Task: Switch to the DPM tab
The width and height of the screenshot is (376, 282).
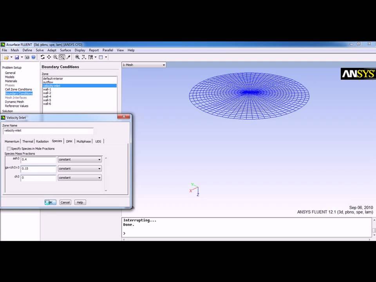Action: pos(69,141)
